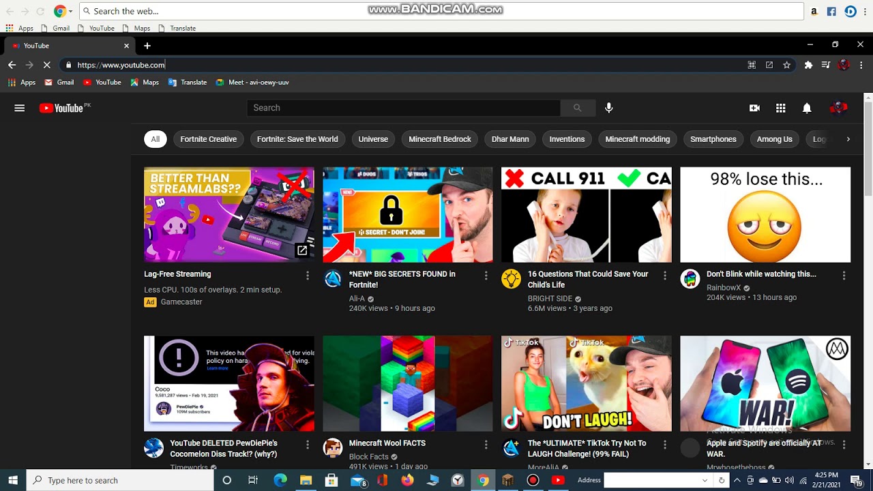Open PewDiePie Cocomelon video thumbnail
The image size is (873, 491).
tap(229, 384)
